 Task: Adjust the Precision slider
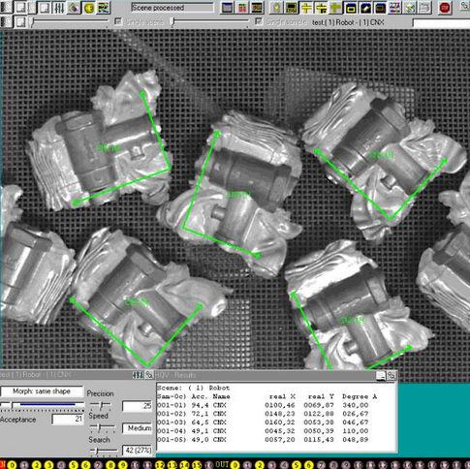[x=101, y=405]
